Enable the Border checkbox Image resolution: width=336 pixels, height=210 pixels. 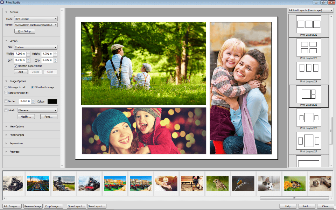click(x=6, y=101)
